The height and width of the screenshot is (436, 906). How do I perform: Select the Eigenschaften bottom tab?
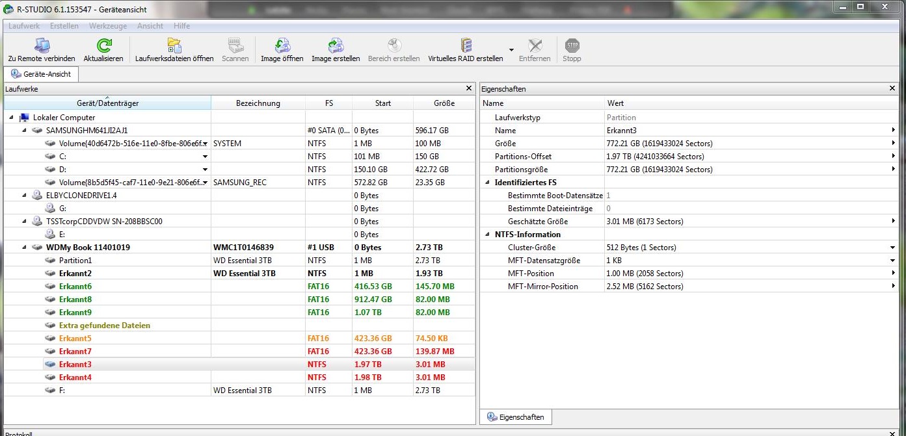click(516, 417)
